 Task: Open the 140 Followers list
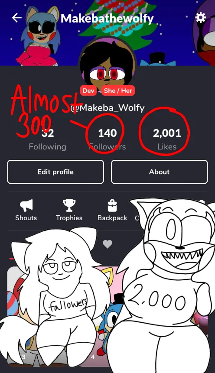(x=107, y=139)
